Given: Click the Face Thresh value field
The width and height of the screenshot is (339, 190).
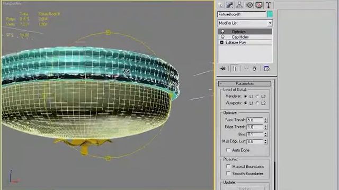Looking at the screenshot, I should (x=255, y=120).
